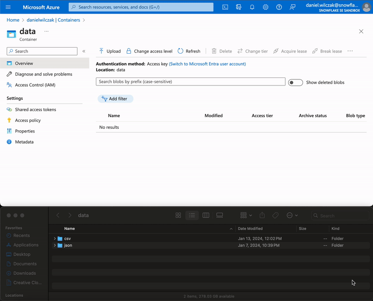Click the sidebar Search field
The image size is (373, 301).
click(42, 51)
